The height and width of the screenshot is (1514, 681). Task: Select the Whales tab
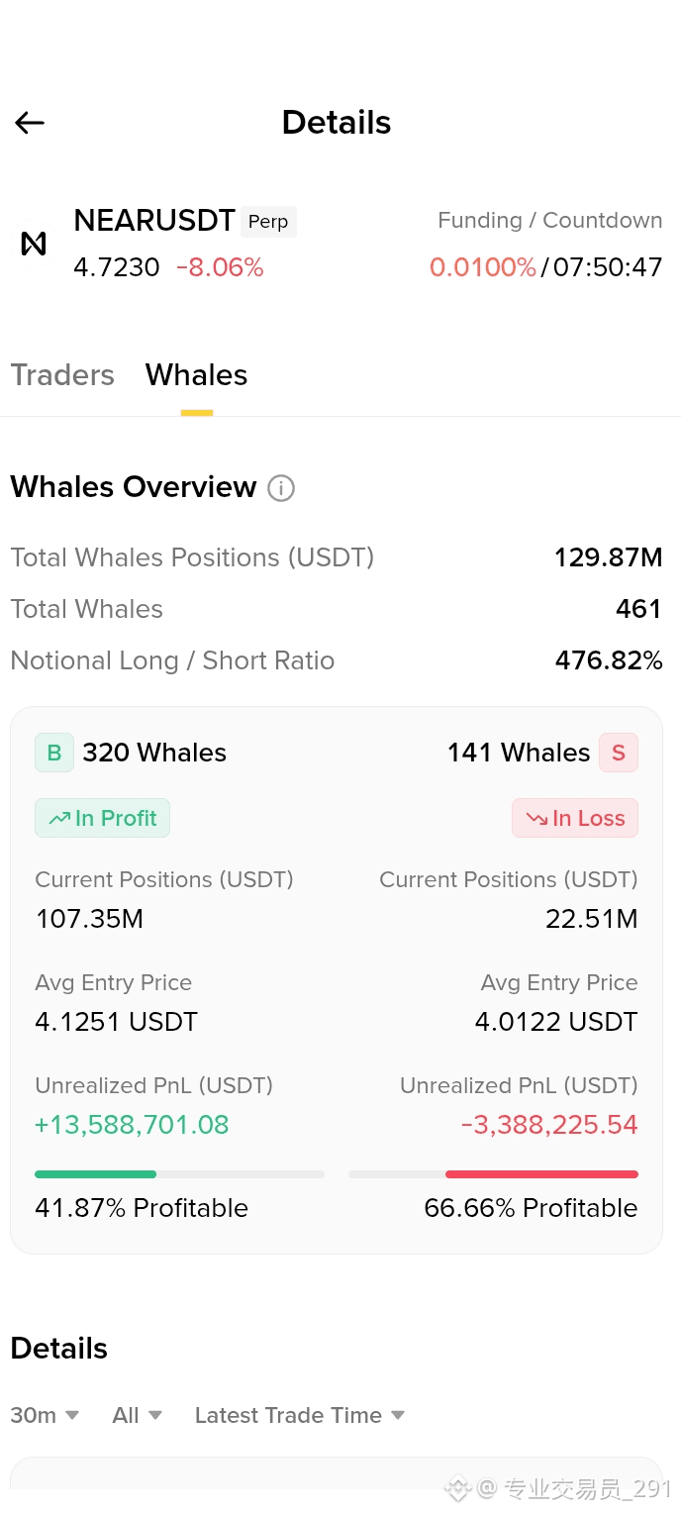pos(196,375)
